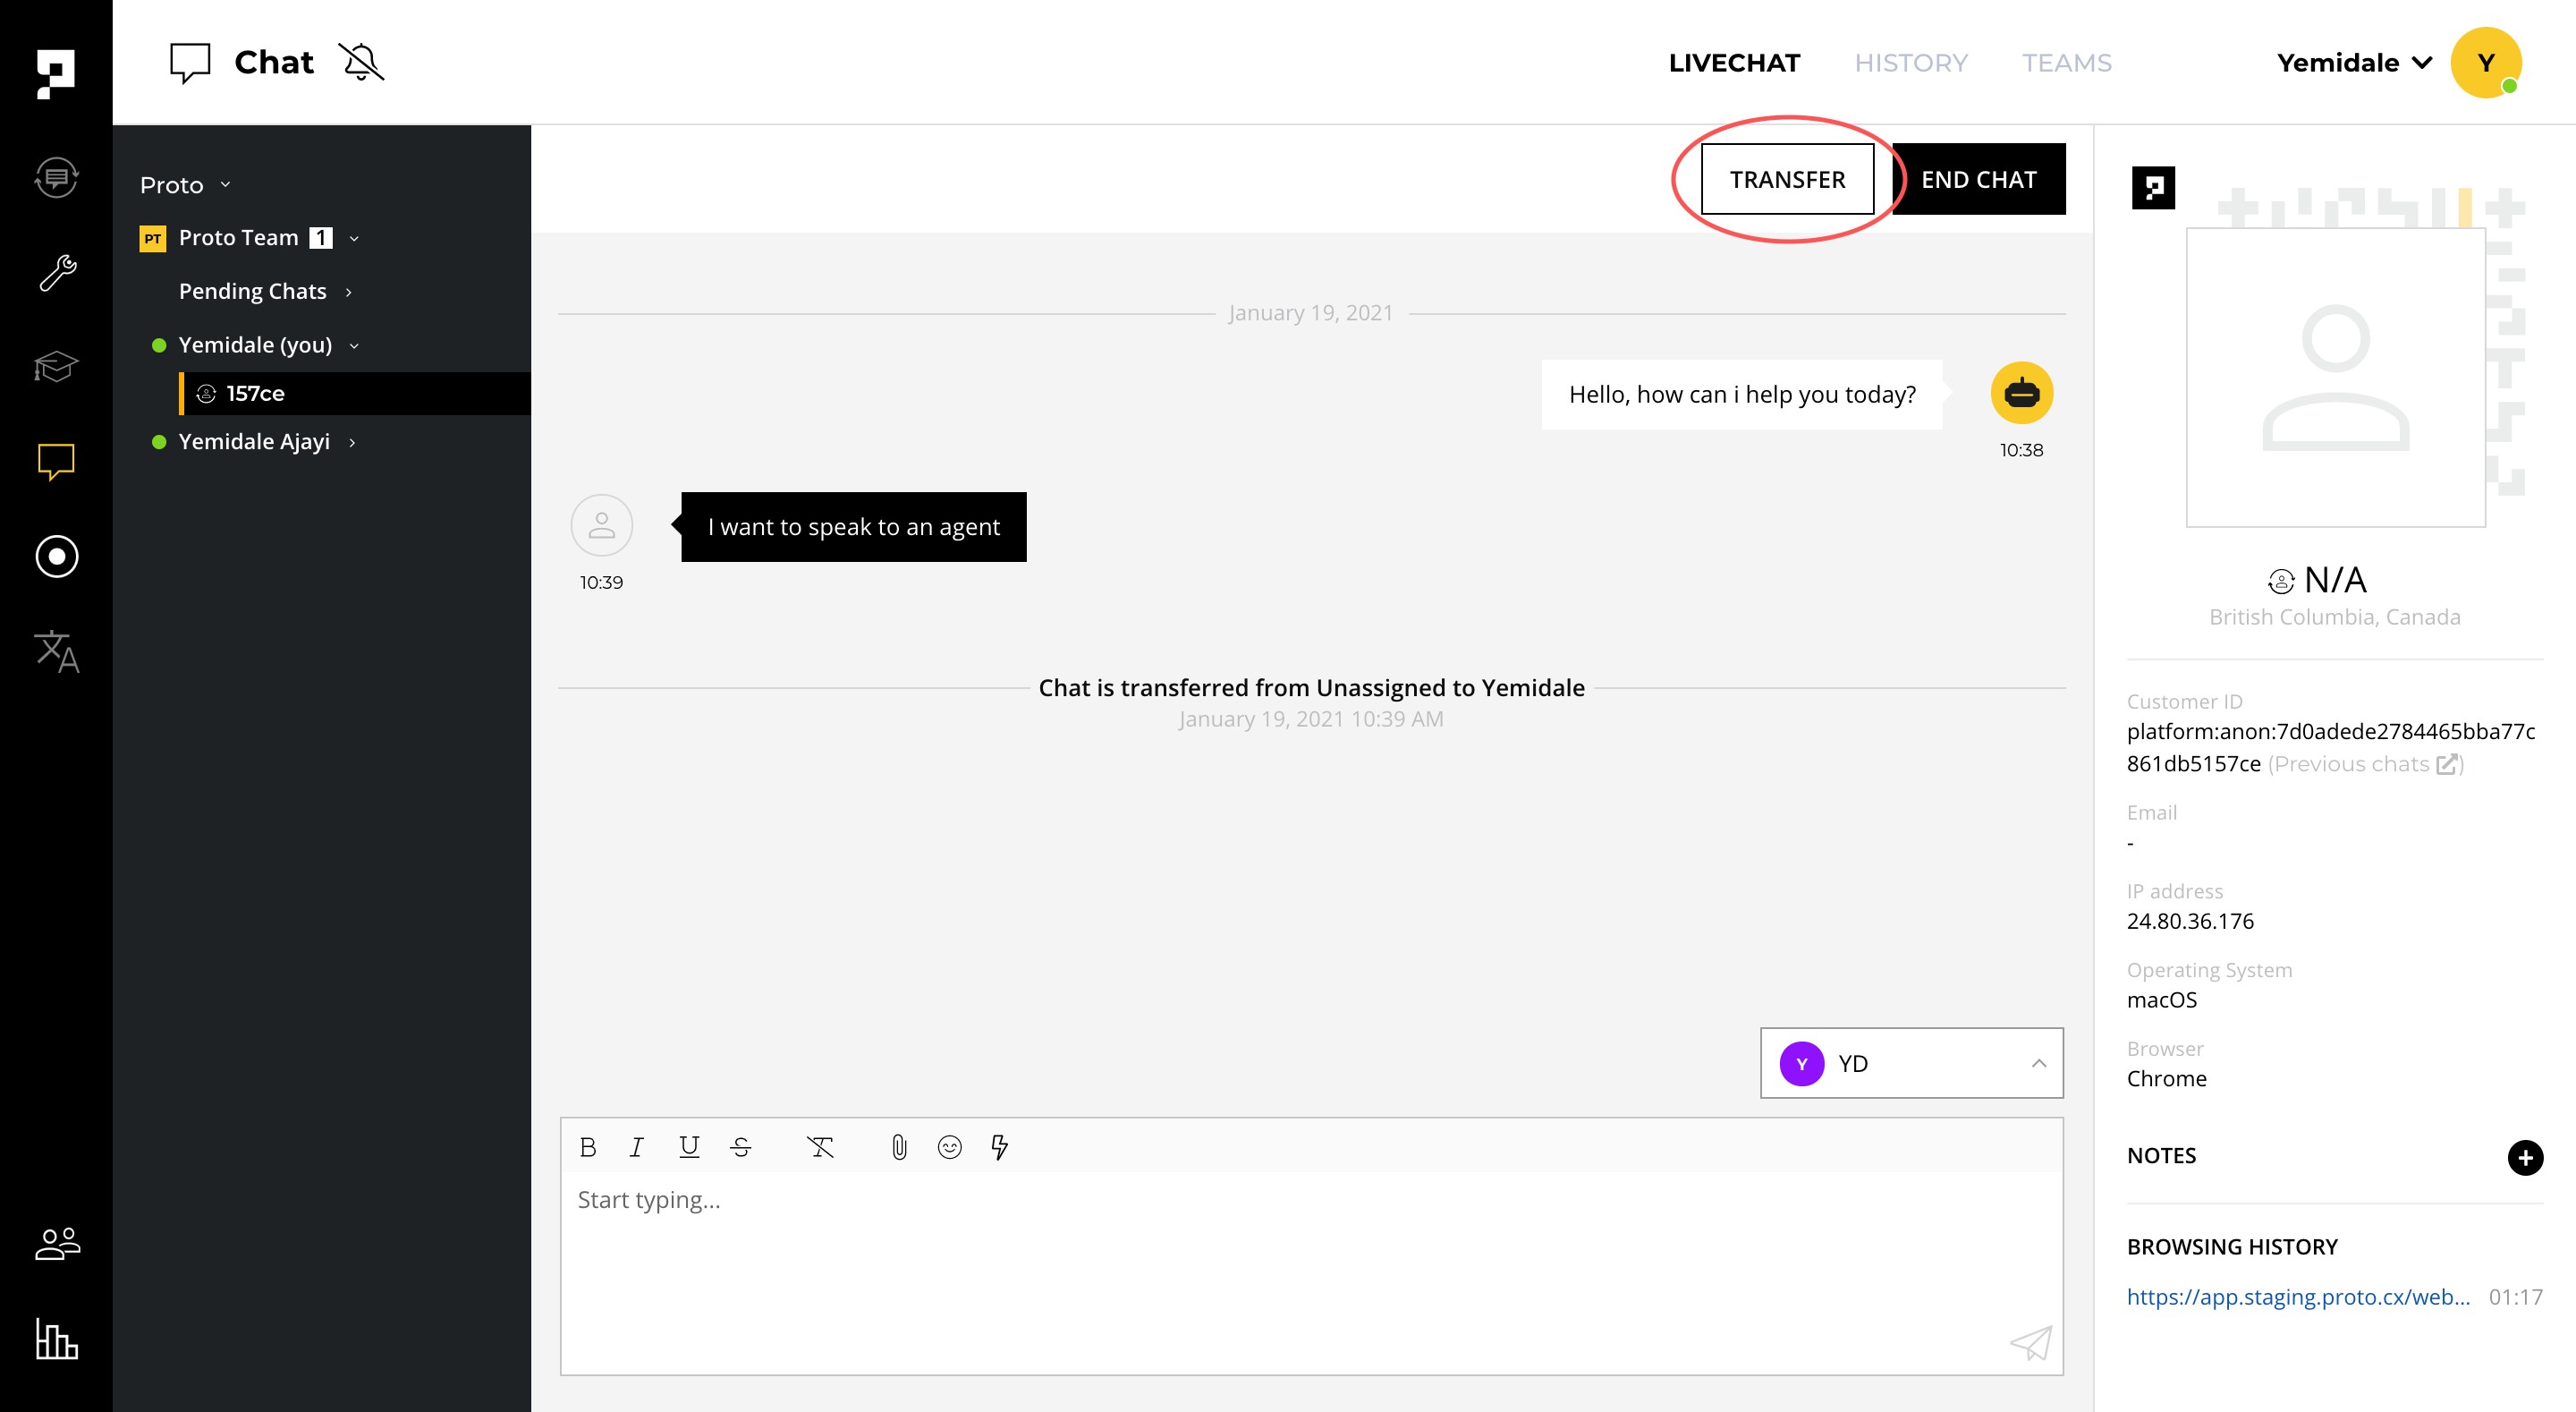Screen dimensions: 2576x1412
Task: Click the 'I want to speak to an agent' message
Action: 853,527
